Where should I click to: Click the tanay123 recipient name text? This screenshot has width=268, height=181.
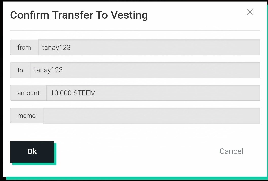point(48,70)
